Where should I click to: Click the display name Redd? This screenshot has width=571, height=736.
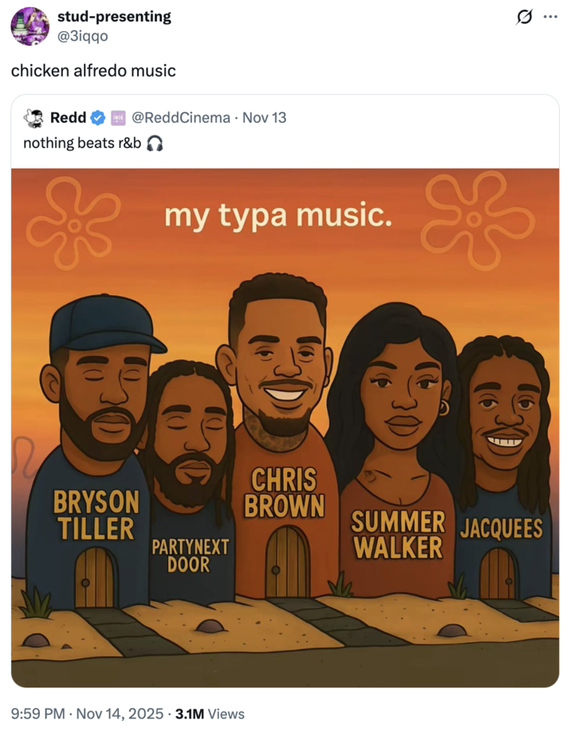[69, 117]
